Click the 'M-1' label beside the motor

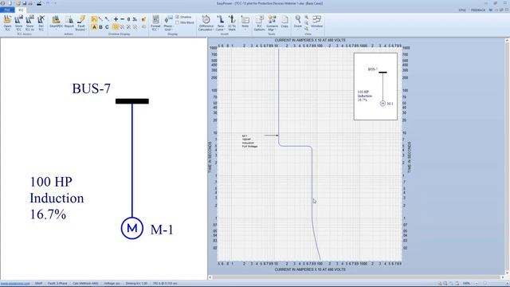162,230
